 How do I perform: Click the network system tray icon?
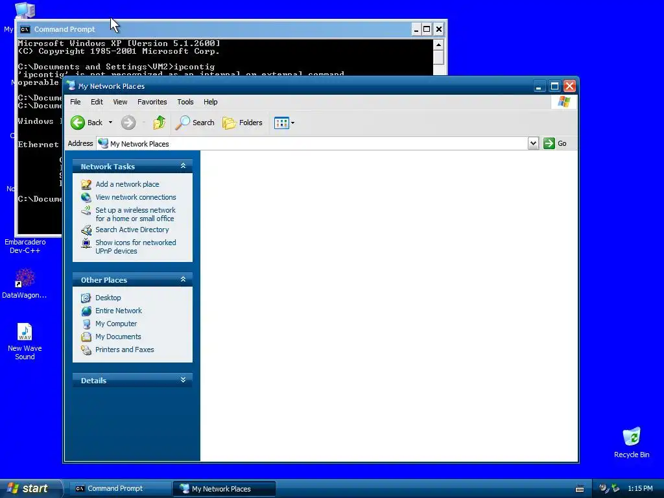(616, 488)
